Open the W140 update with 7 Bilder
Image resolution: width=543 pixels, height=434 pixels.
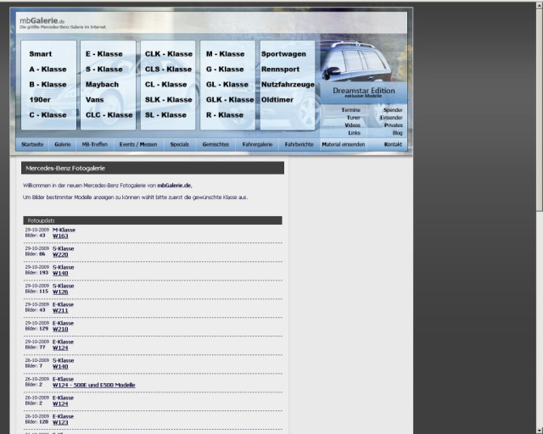pyautogui.click(x=60, y=366)
